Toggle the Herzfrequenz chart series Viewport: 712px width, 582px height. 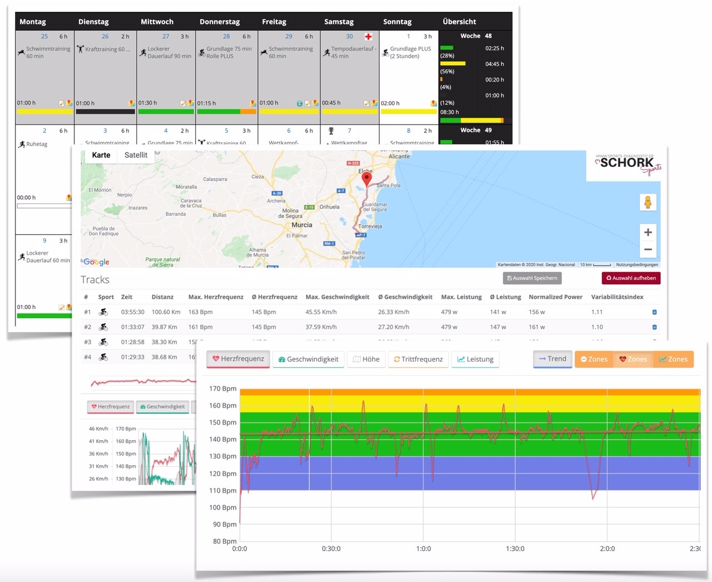coord(238,359)
